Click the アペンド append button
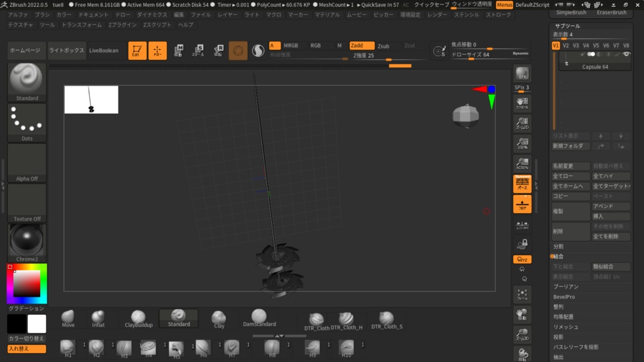The width and height of the screenshot is (644, 362). pyautogui.click(x=611, y=206)
